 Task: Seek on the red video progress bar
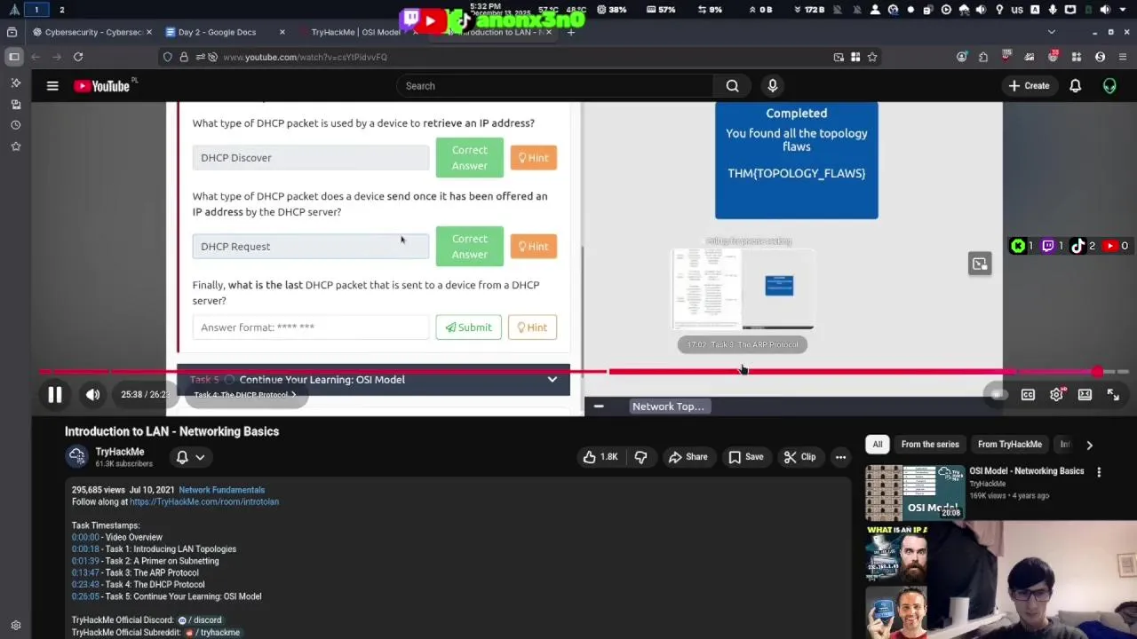pyautogui.click(x=568, y=372)
